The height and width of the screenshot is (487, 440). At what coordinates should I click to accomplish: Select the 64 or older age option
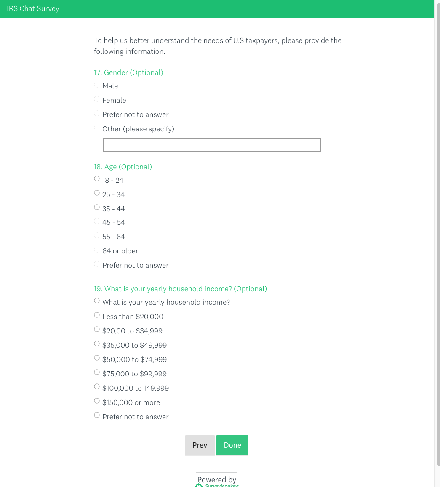pyautogui.click(x=97, y=250)
